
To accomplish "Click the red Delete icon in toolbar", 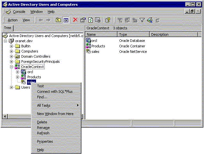I will point(75,20).
